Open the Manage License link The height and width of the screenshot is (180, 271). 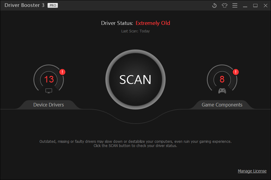click(252, 171)
